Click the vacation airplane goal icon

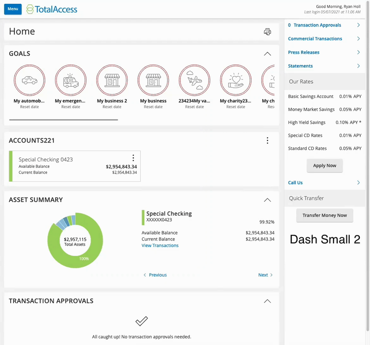click(194, 80)
